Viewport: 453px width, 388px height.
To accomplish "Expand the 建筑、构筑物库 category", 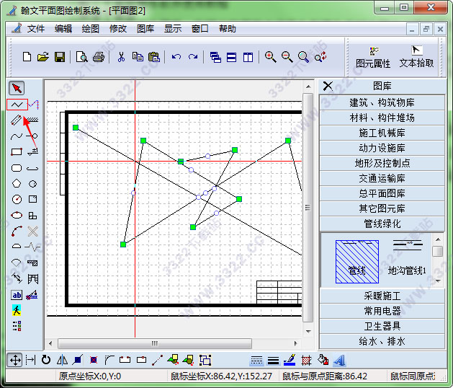I will click(382, 102).
